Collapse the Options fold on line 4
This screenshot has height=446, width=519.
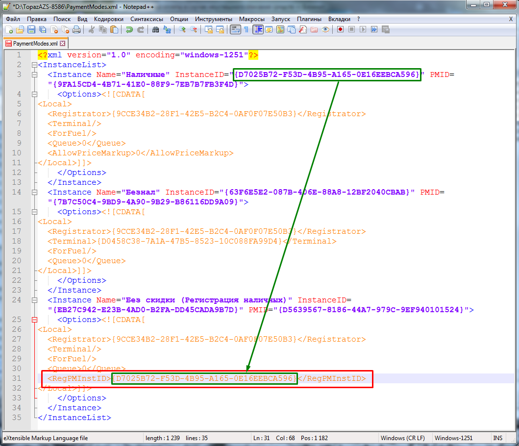coord(34,95)
